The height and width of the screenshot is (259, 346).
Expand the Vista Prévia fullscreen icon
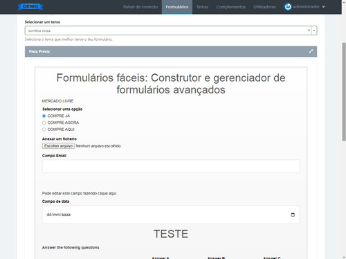pyautogui.click(x=311, y=51)
